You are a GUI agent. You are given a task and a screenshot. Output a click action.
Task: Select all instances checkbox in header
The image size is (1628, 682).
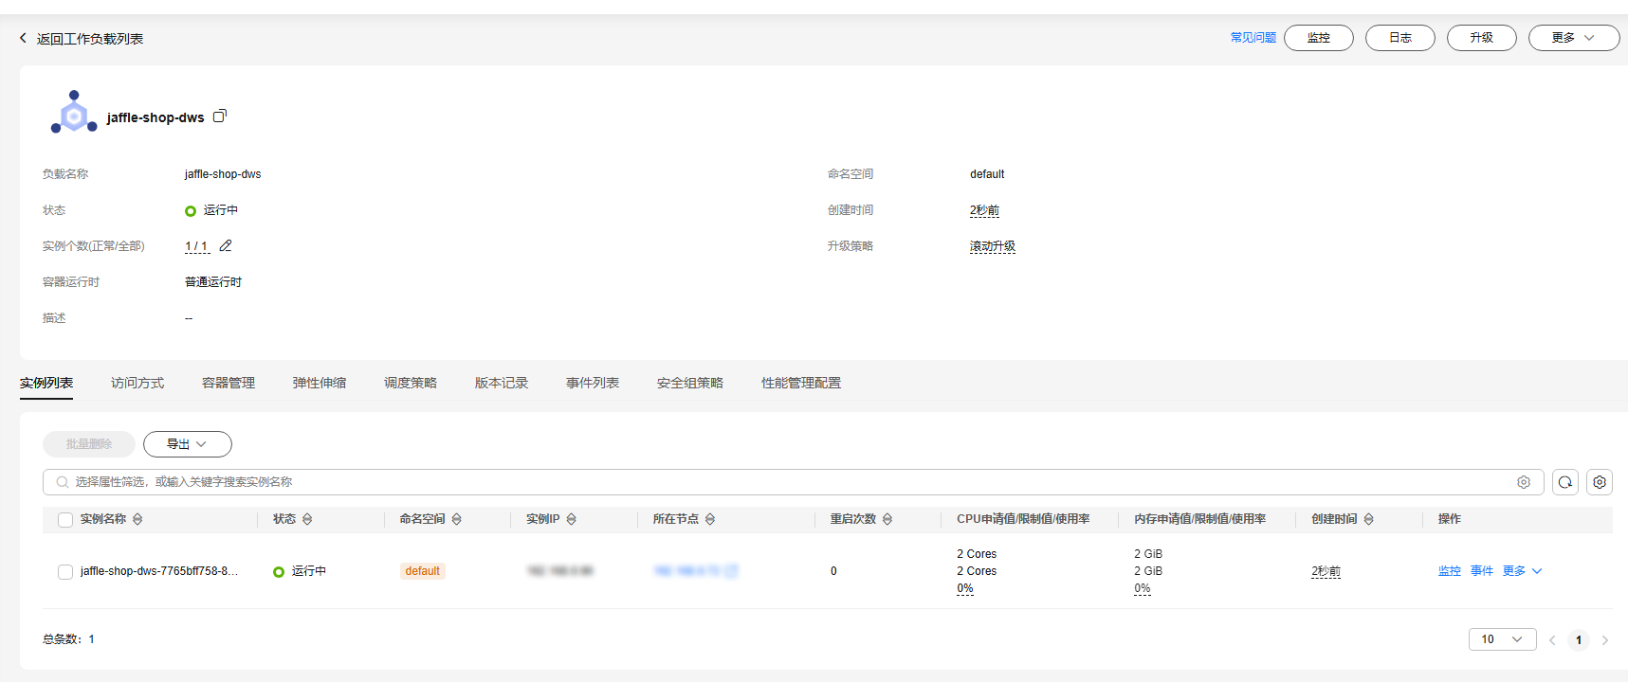pos(65,520)
